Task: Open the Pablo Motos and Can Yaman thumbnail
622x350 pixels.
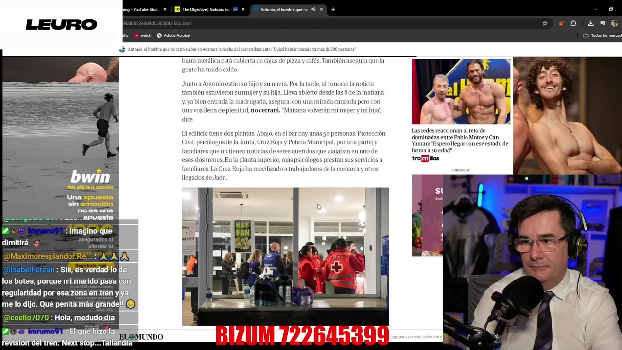Action: (x=461, y=92)
